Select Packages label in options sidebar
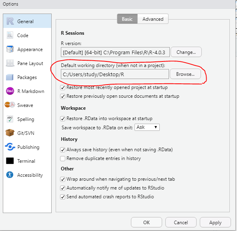This screenshot has height=231, width=237. 27,77
